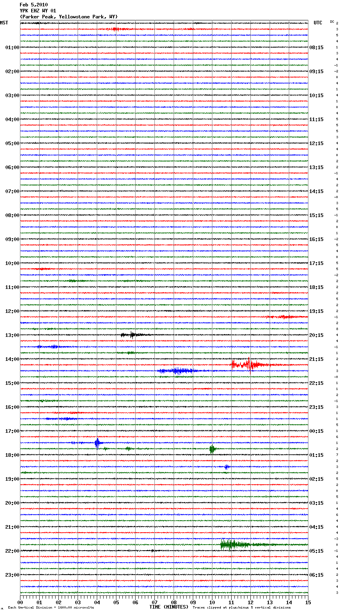Click the '23:15' UTC time label

click(x=316, y=407)
